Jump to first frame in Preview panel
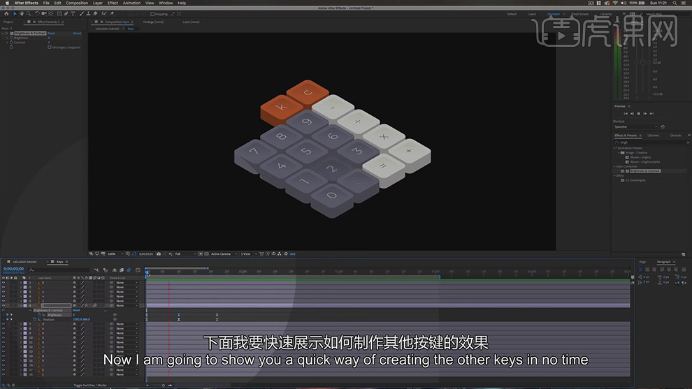The image size is (692, 389). tap(626, 114)
